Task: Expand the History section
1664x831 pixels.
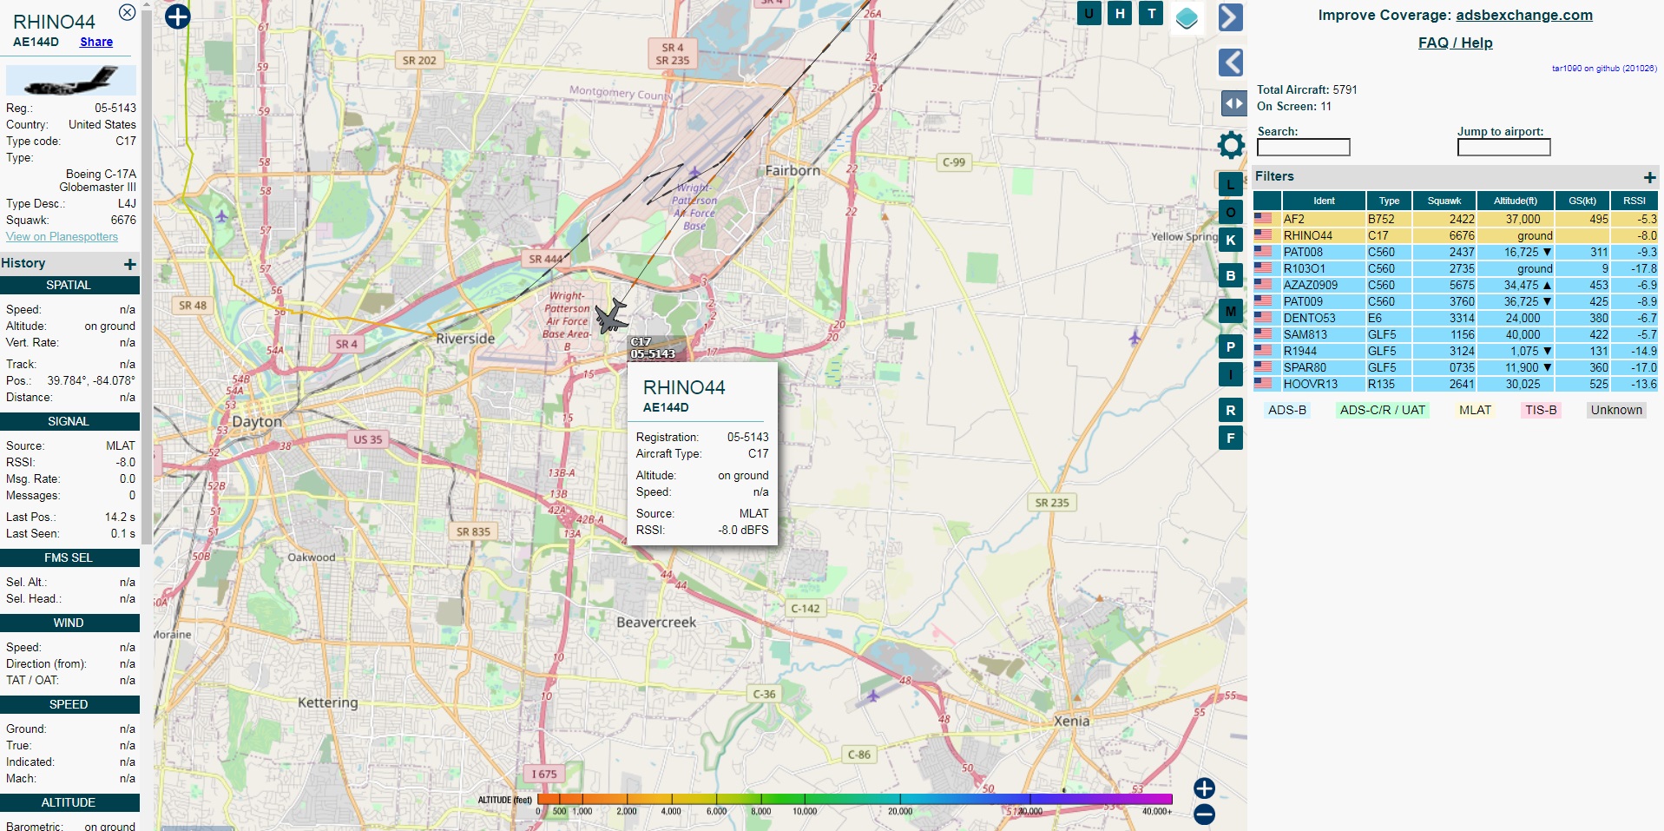Action: point(129,264)
